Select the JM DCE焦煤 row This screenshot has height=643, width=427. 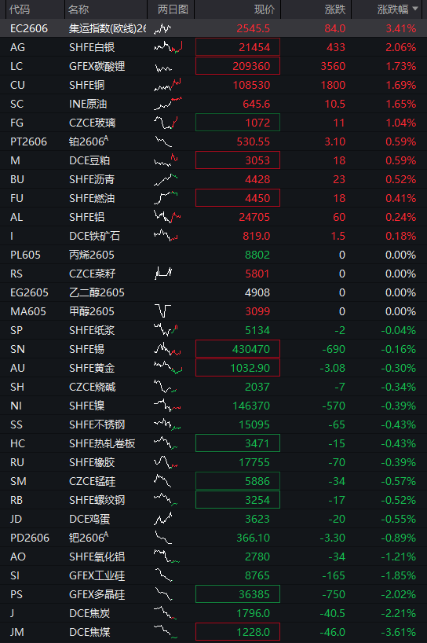[x=213, y=632]
